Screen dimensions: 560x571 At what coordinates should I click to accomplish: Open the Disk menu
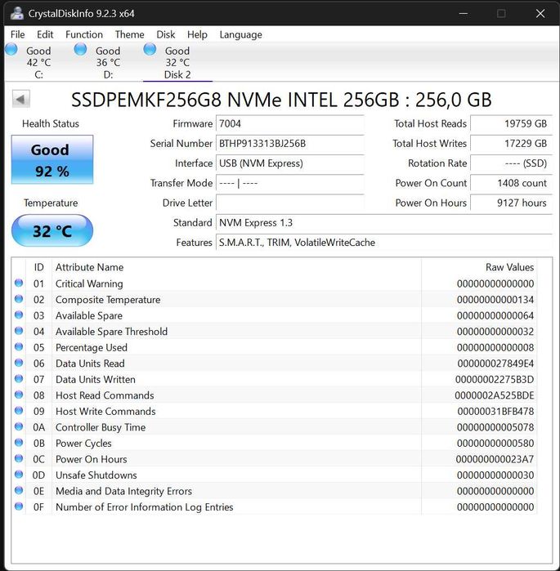pyautogui.click(x=165, y=34)
